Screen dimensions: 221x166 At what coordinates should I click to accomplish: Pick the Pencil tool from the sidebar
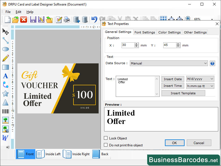tap(5, 58)
